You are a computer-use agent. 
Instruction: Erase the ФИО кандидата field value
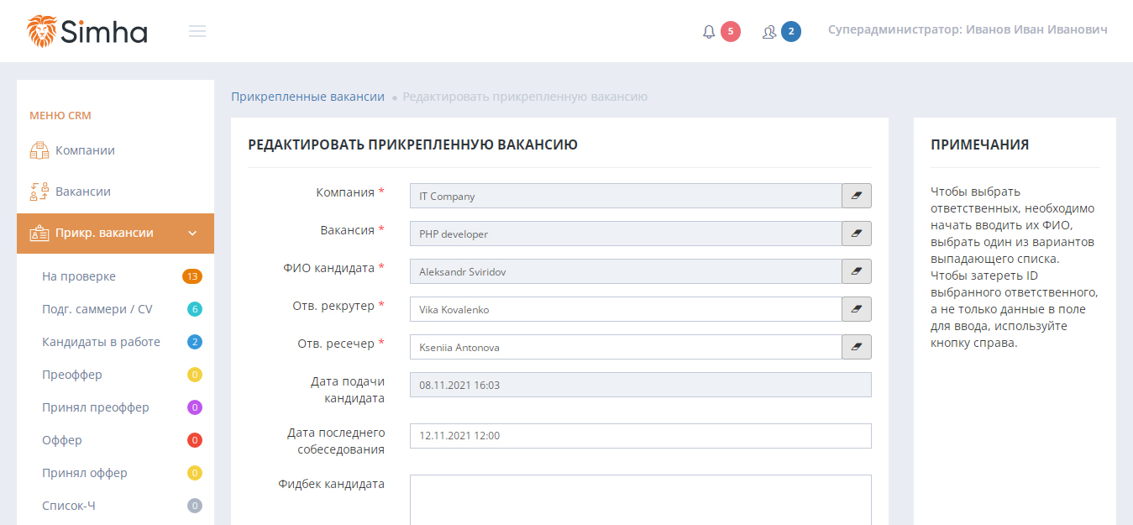click(x=857, y=271)
